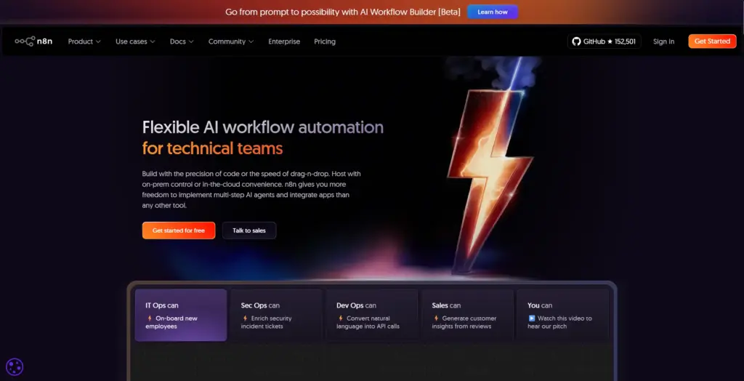Open the Use cases dropdown
Viewport: 744px width, 381px height.
pyautogui.click(x=135, y=41)
